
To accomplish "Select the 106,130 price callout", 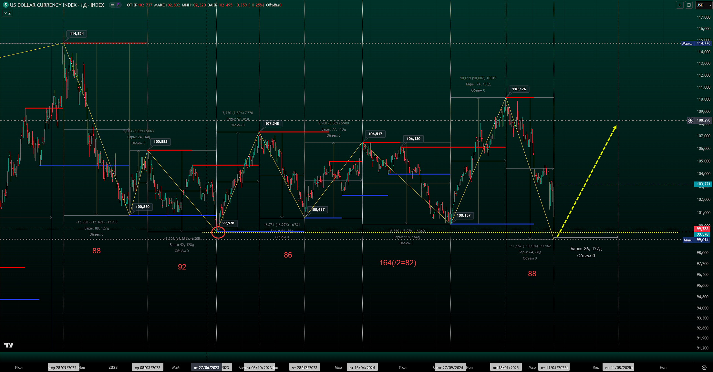I will [413, 139].
